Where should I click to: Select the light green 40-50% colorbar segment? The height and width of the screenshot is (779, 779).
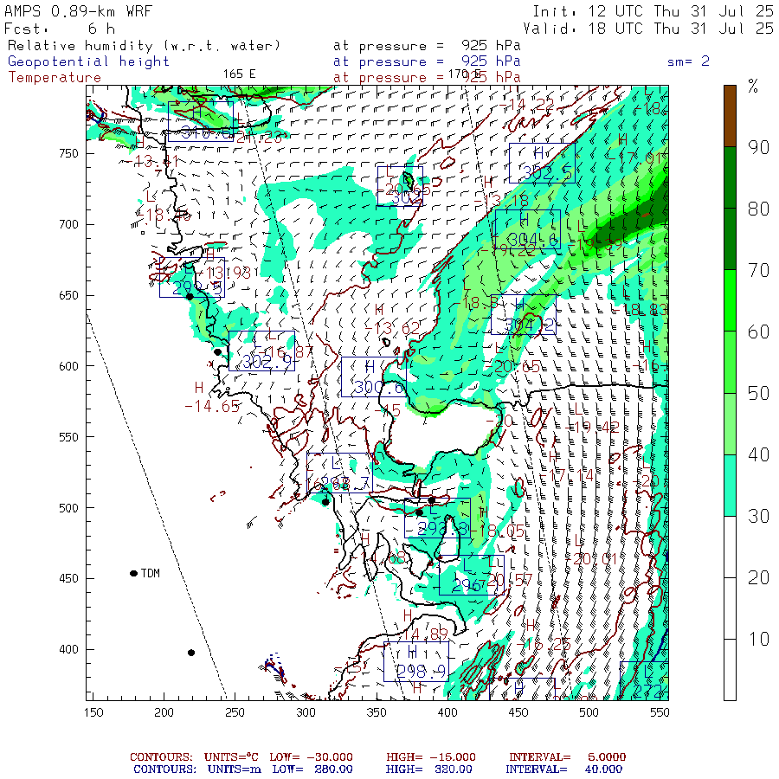point(730,423)
